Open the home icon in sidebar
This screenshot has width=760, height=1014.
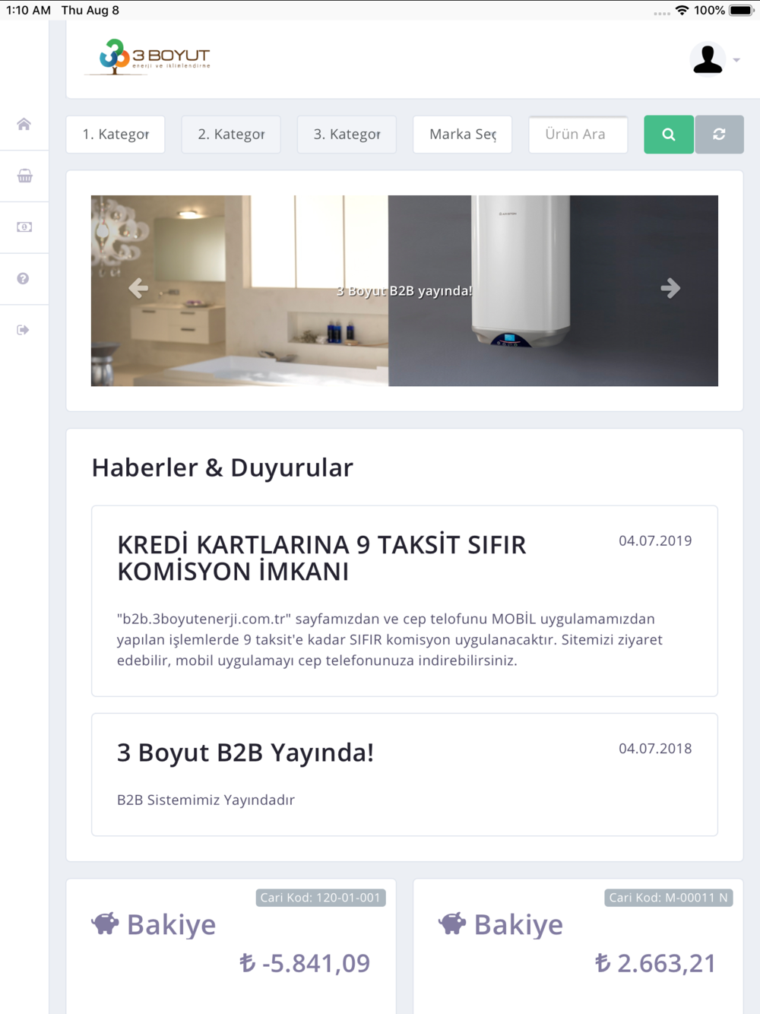tap(24, 125)
